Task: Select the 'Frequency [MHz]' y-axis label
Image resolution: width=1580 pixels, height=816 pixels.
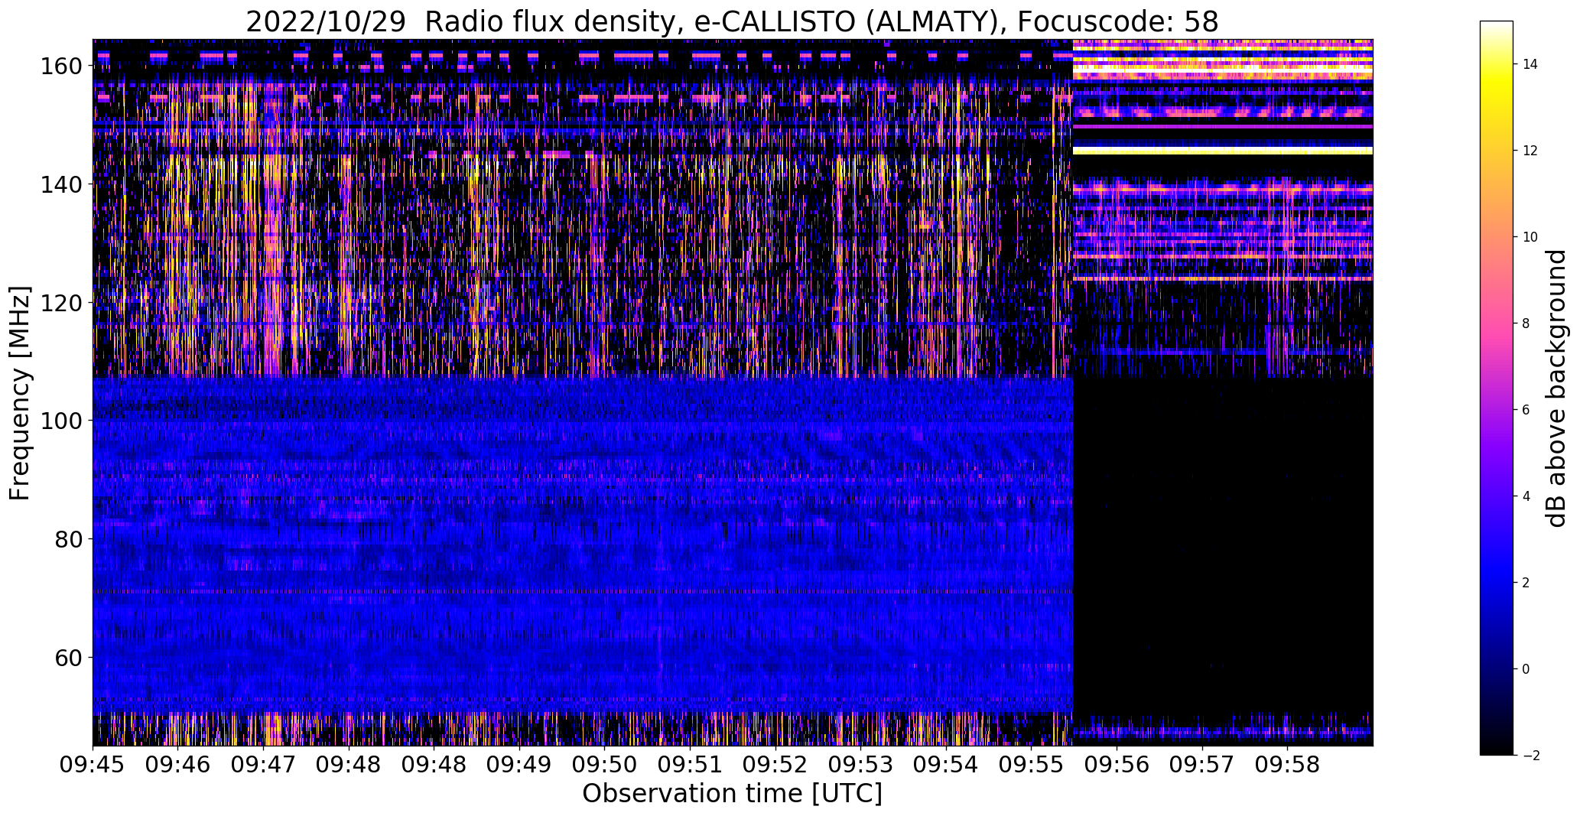Action: click(x=20, y=393)
